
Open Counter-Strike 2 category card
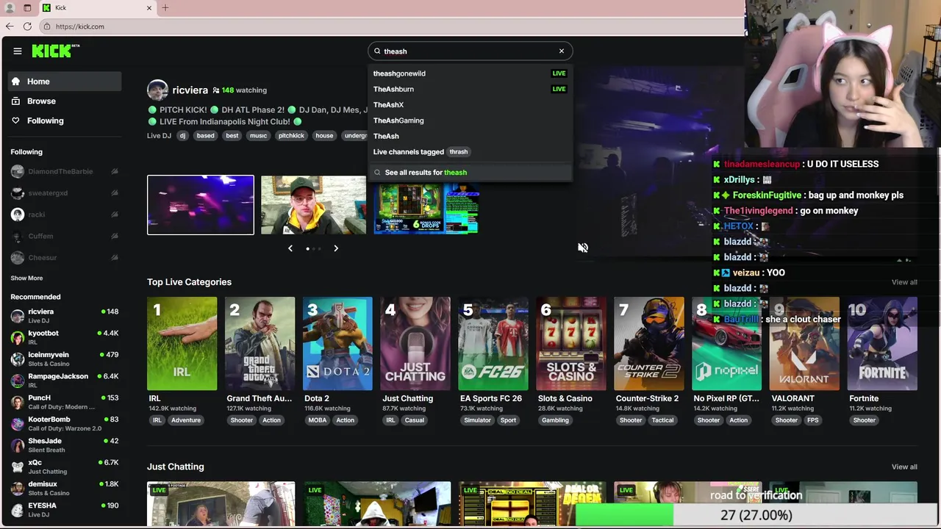tap(649, 344)
